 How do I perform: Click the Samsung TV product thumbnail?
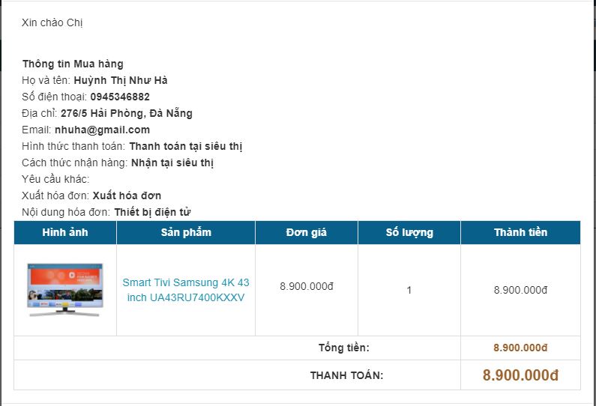tap(64, 290)
